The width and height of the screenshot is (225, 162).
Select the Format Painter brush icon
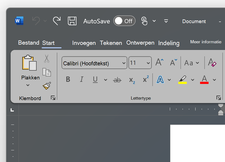[47, 86]
